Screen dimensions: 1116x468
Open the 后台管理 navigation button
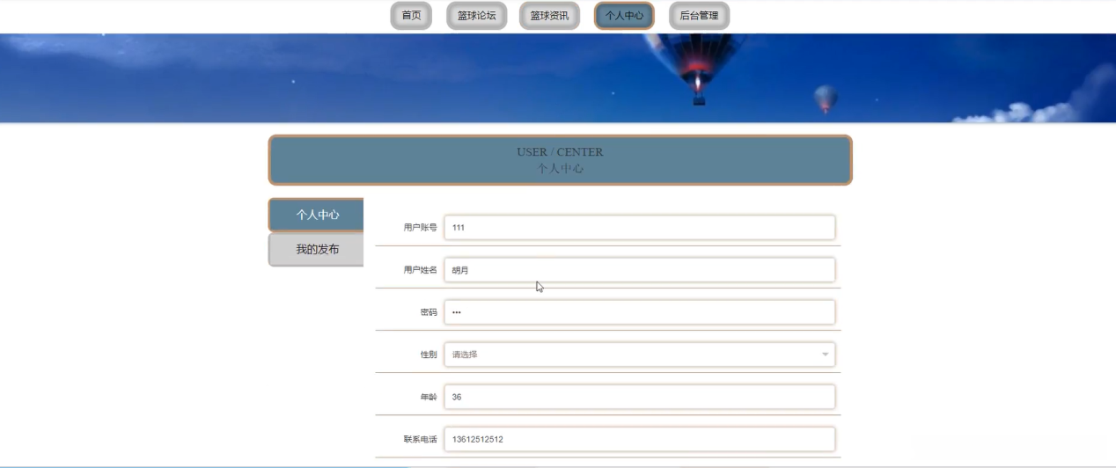coord(699,16)
